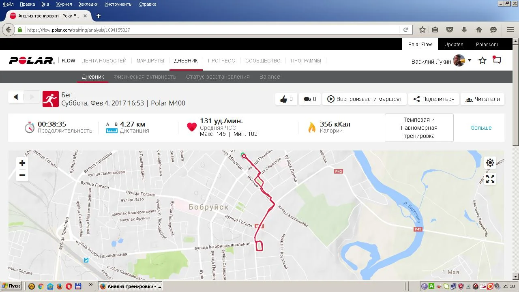Open the map settings gear
The height and width of the screenshot is (292, 519).
490,163
